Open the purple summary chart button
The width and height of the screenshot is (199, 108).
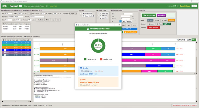162,15
